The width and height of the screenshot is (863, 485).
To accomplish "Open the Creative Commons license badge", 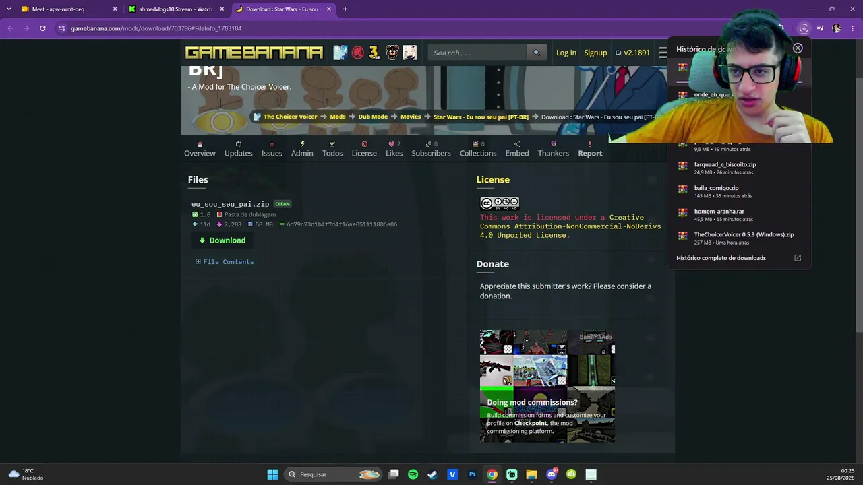I will [500, 203].
